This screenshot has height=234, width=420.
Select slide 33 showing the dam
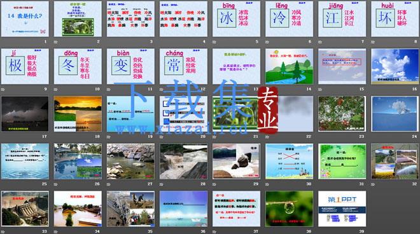(25, 209)
